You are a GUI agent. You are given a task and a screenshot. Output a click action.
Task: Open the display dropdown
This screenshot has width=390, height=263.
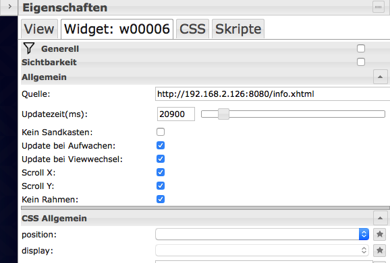coord(262,250)
